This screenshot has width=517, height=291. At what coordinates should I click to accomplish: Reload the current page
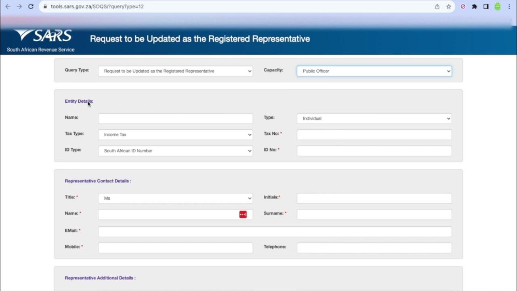click(31, 6)
